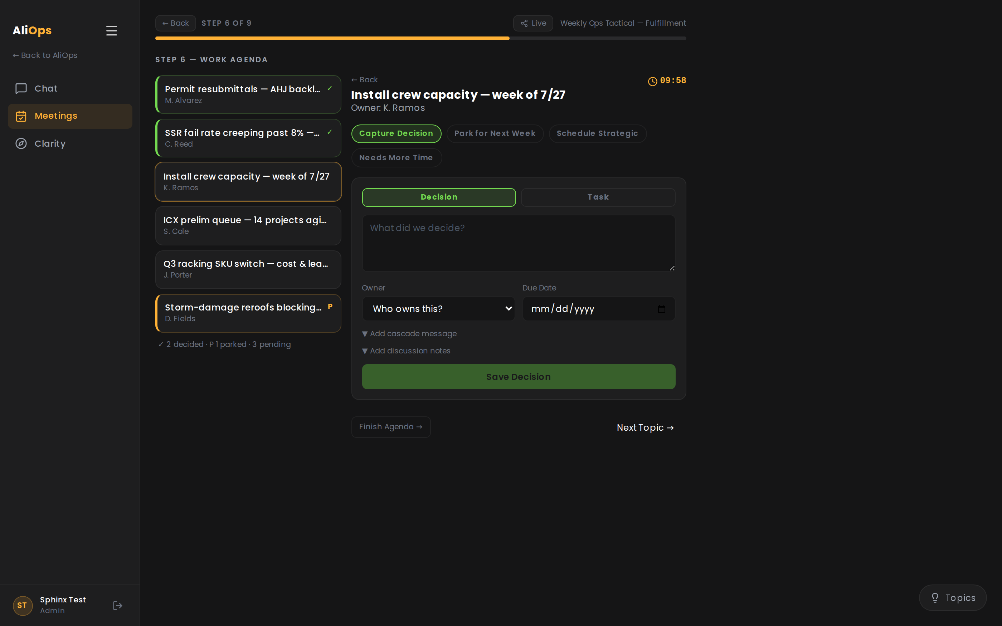
Task: Toggle the hamburger menu icon
Action: pos(111,31)
